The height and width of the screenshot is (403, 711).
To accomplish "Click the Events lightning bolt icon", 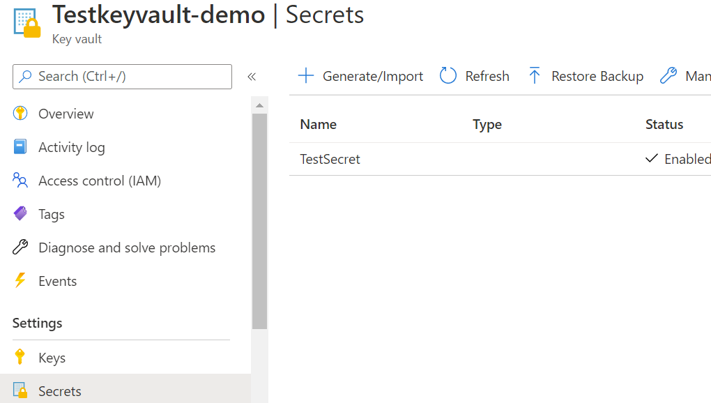I will click(x=19, y=281).
